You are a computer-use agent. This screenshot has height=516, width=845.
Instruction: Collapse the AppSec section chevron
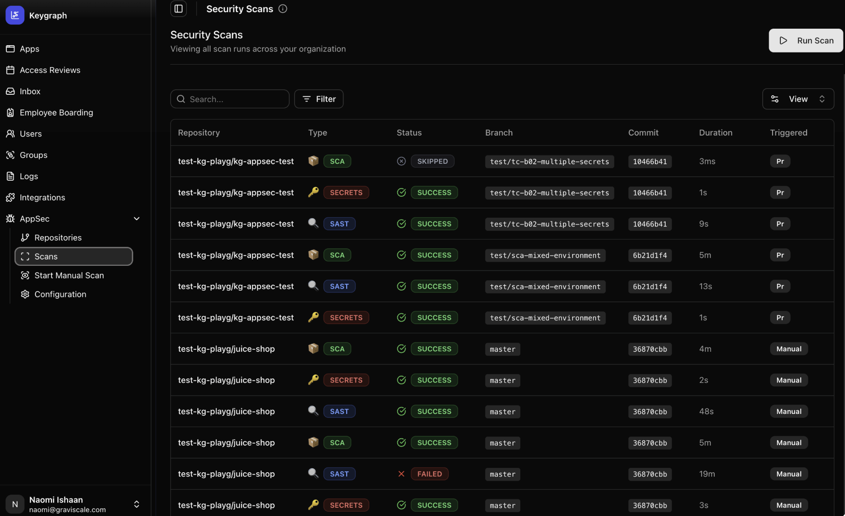(x=137, y=219)
